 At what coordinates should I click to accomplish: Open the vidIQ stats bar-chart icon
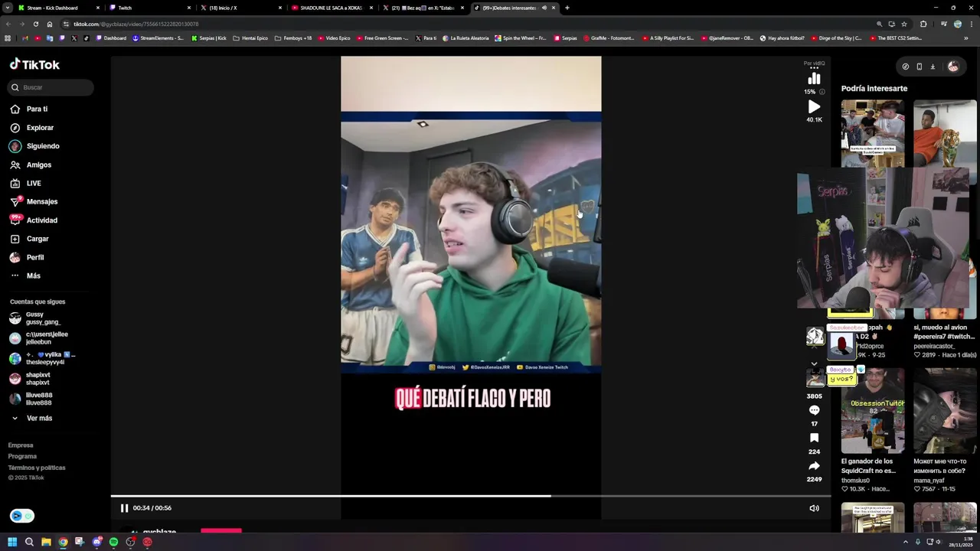pos(814,78)
